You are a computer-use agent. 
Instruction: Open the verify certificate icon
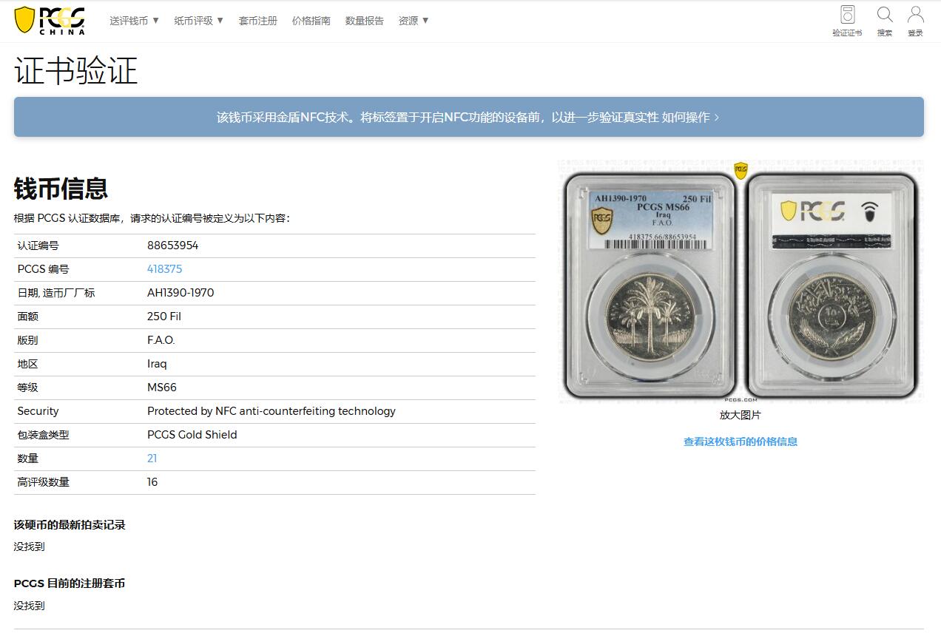click(847, 21)
